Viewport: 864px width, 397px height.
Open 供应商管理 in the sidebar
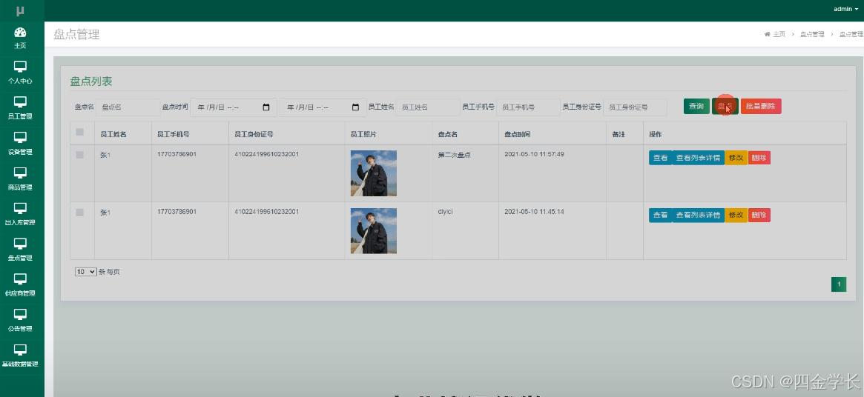(x=20, y=285)
